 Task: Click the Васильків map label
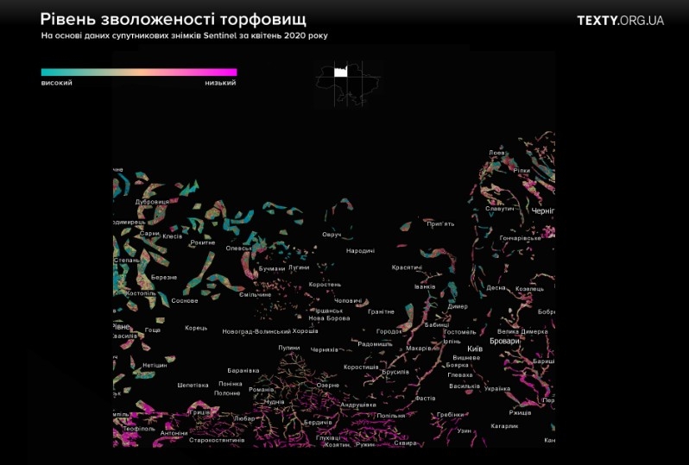coord(465,386)
